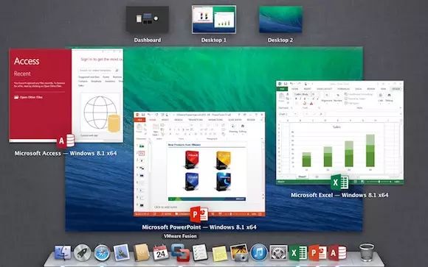This screenshot has width=428, height=267.
Task: Open FILE tab in Excel window
Action: point(282,89)
